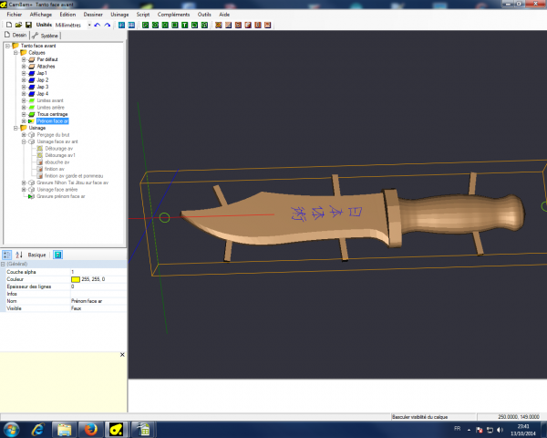This screenshot has height=438, width=547.
Task: Open the Dessiner menu
Action: 93,15
